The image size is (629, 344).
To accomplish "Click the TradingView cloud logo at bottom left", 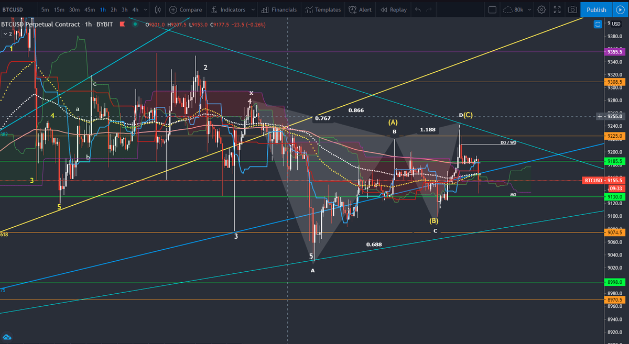I will point(7,337).
